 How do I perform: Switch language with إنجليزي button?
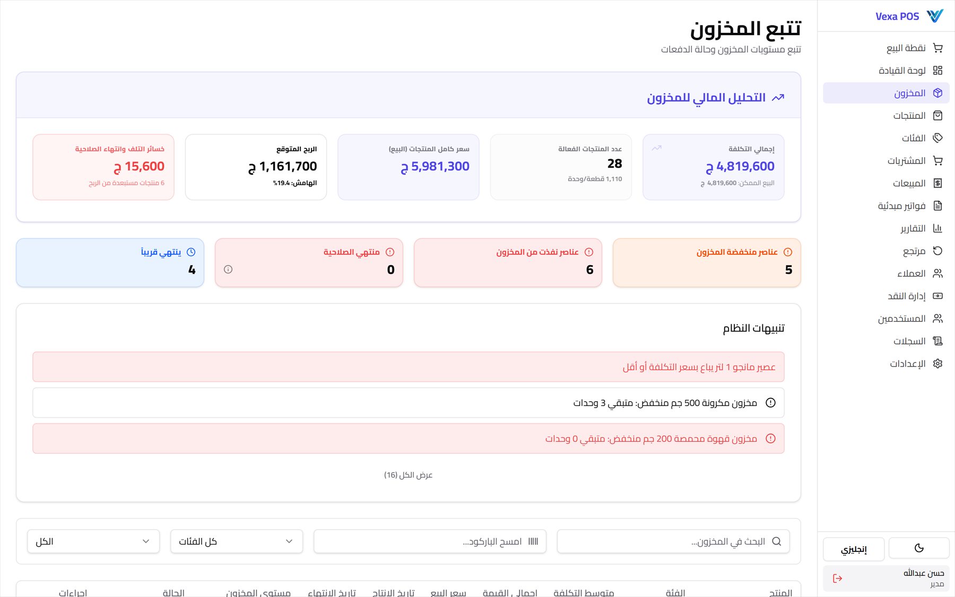click(x=854, y=549)
